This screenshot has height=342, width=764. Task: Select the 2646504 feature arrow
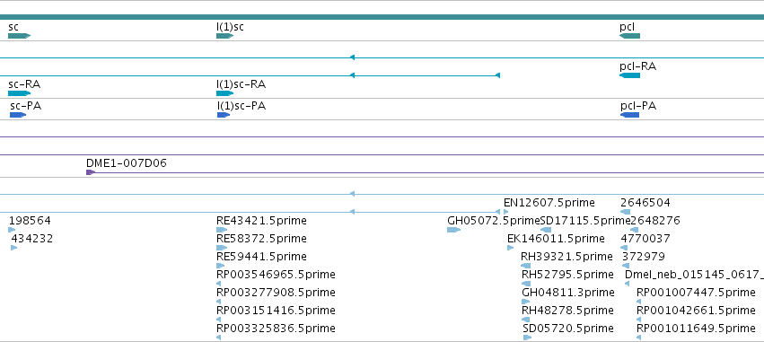(x=625, y=212)
